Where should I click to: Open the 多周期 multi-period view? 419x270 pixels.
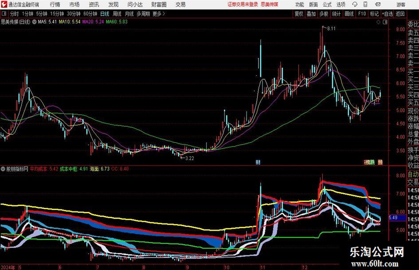click(x=143, y=14)
